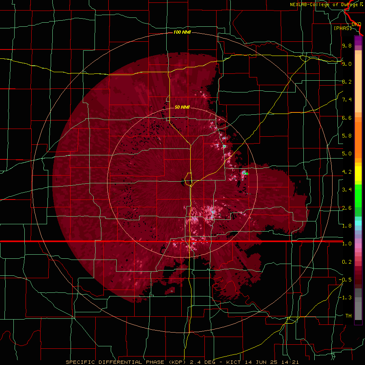This screenshot has width=365, height=365.
Task: Click the NEXLAB-College of DuPage credit text
Action: tap(324, 4)
